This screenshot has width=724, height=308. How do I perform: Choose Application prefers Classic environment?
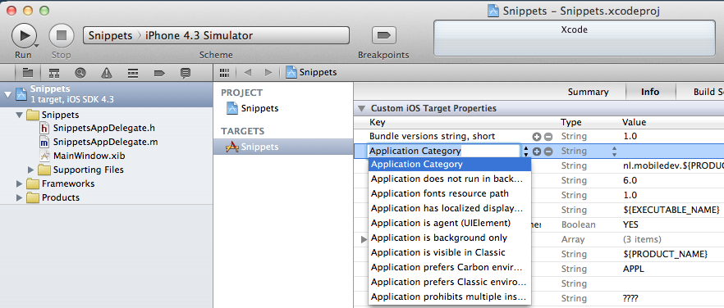click(x=450, y=282)
